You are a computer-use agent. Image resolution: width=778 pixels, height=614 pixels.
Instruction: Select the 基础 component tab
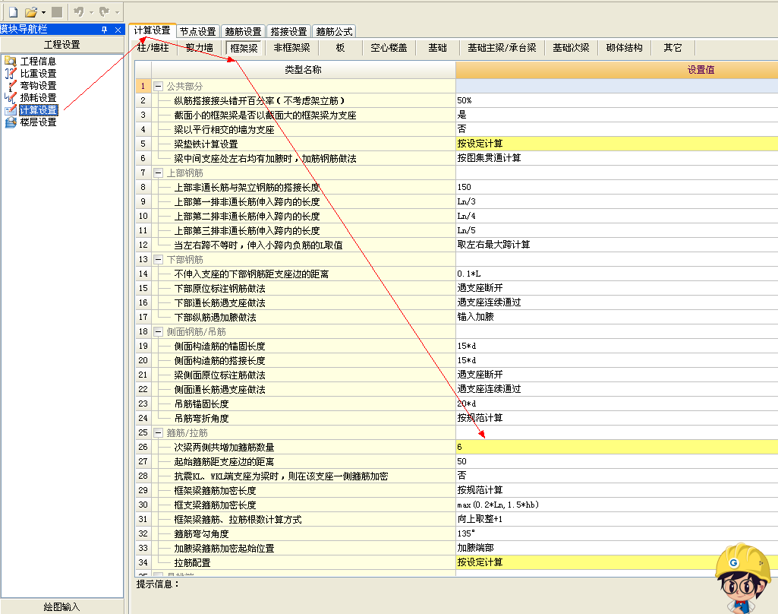point(438,48)
